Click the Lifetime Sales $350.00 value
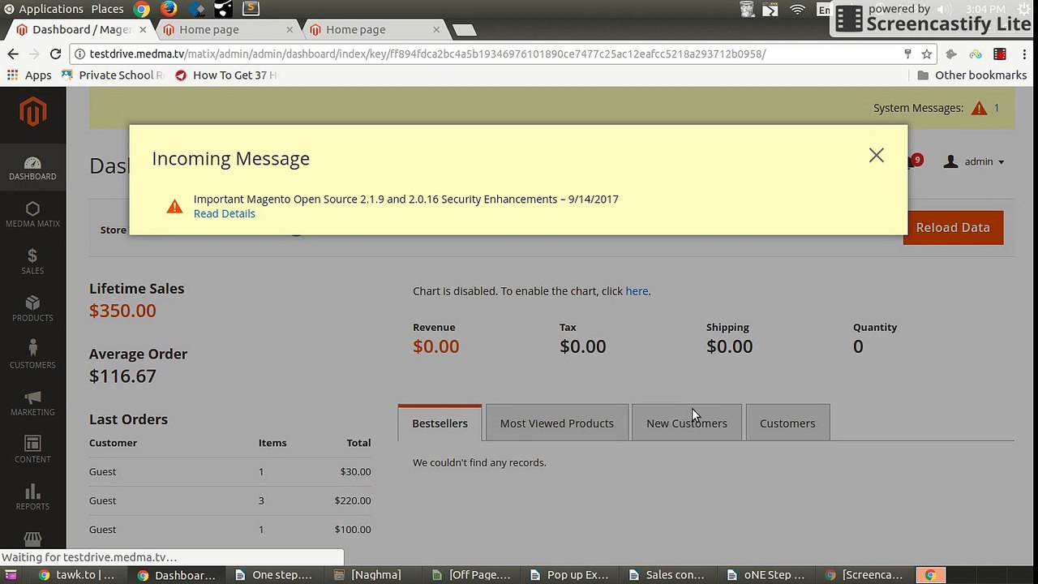Image resolution: width=1038 pixels, height=584 pixels. 122,311
